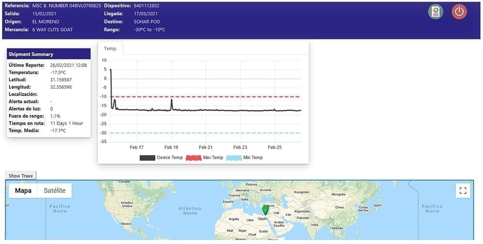The height and width of the screenshot is (244, 483).
Task: Toggle Min Temp series via legend label
Action: tap(253, 158)
